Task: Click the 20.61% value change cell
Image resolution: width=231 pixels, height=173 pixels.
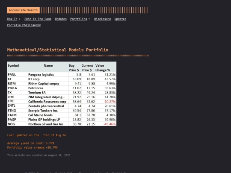Action: pyautogui.click(x=106, y=106)
